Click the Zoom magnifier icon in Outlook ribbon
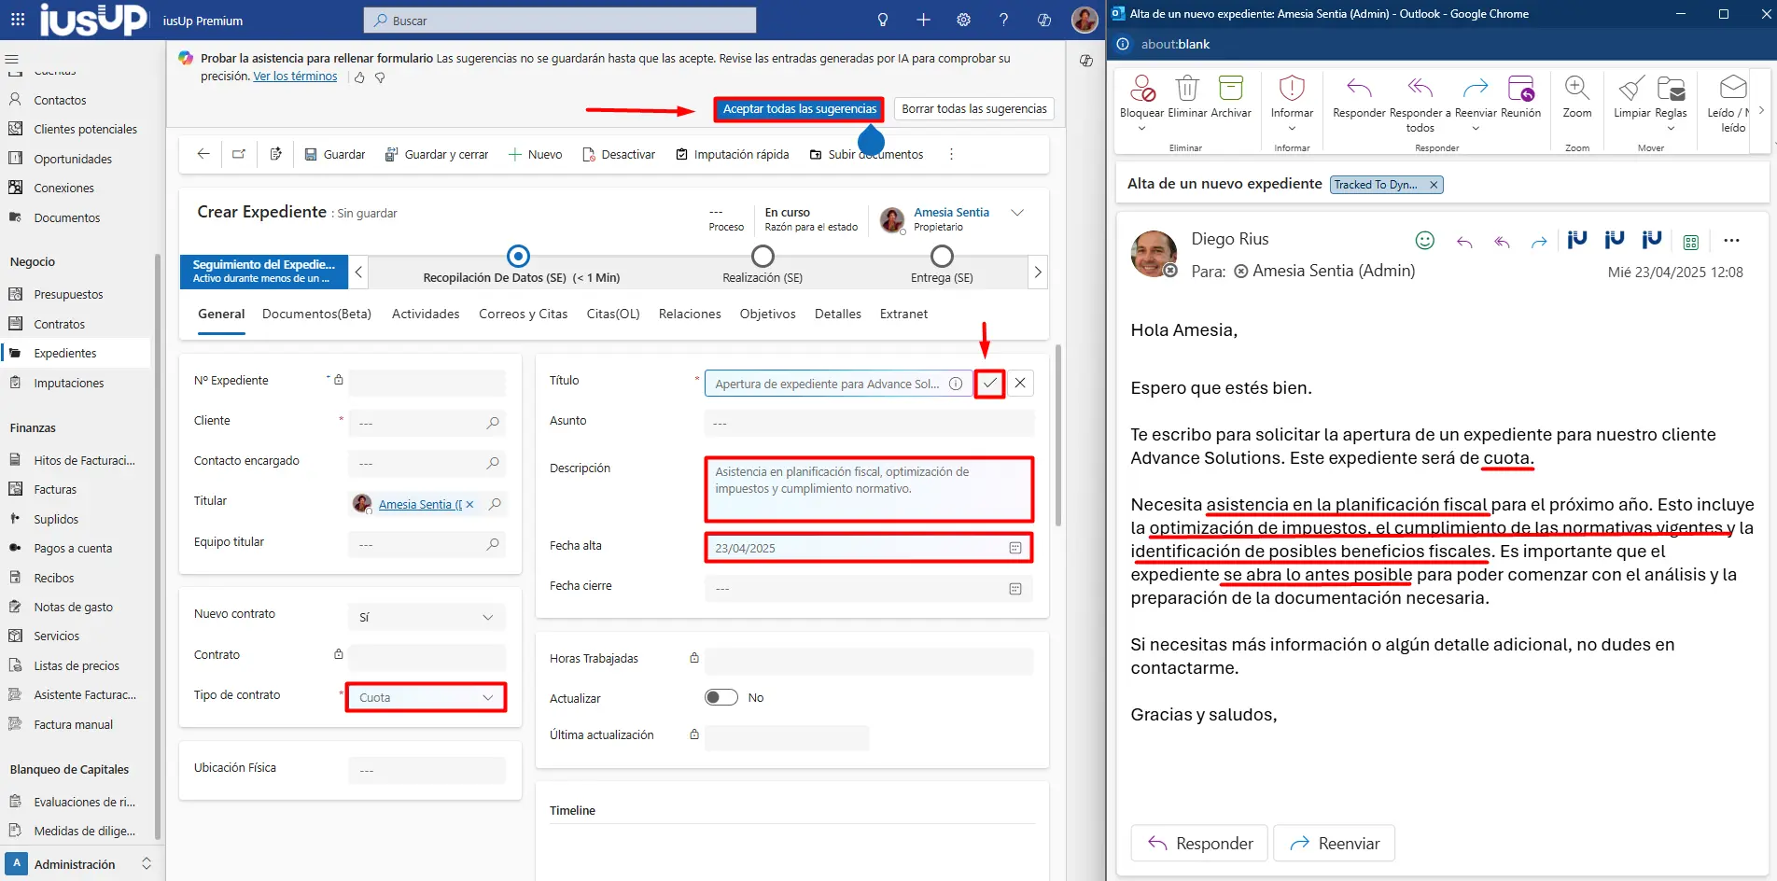This screenshot has height=881, width=1777. point(1576,89)
